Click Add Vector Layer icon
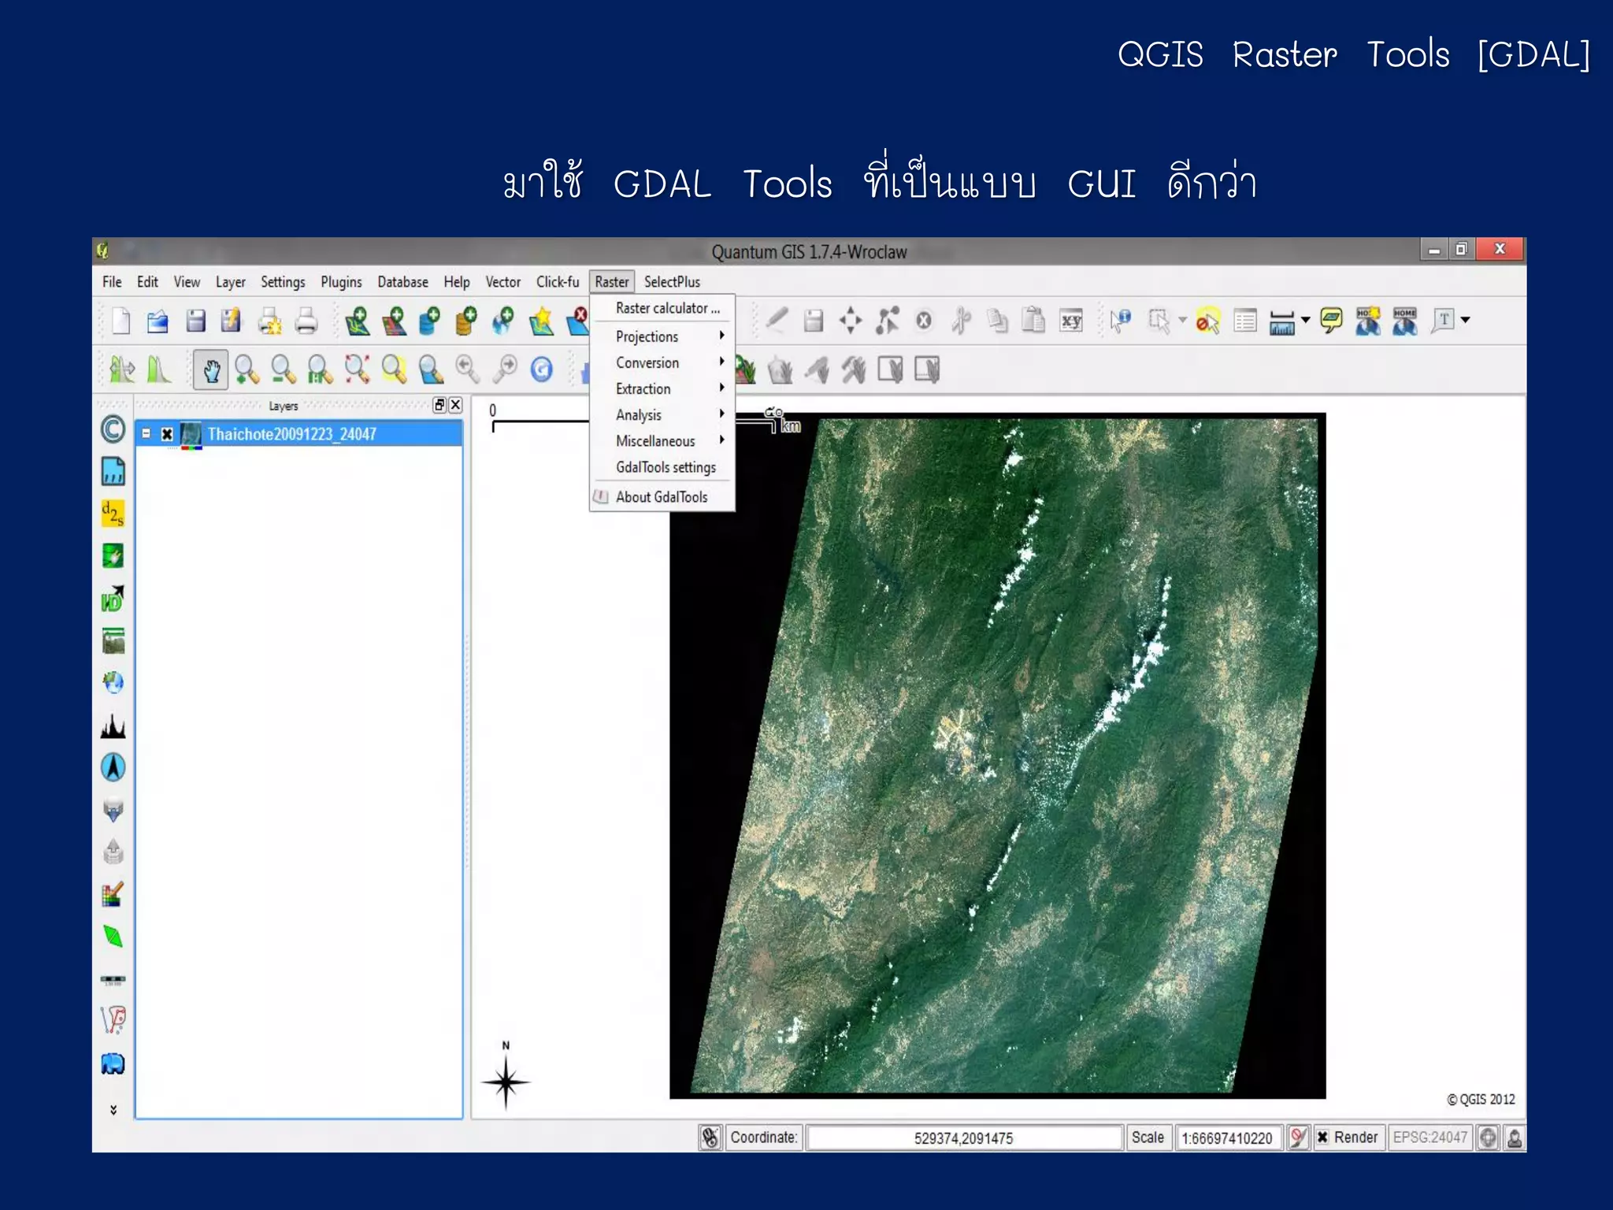 (357, 321)
